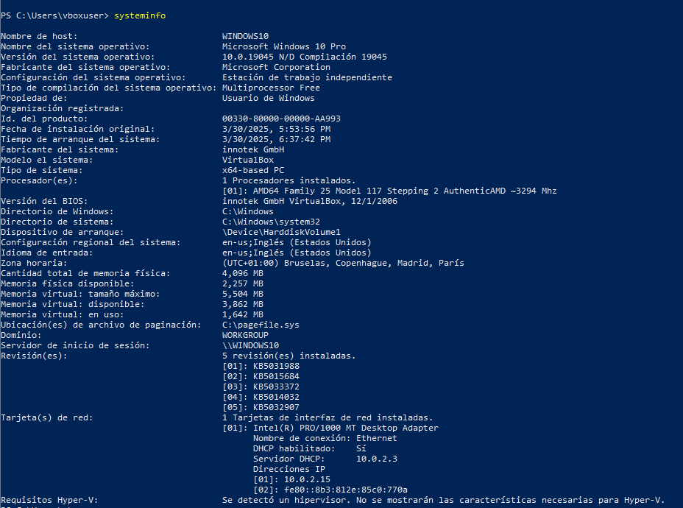
Task: Click the UTC+01:00 time zone value
Action: tap(343, 263)
